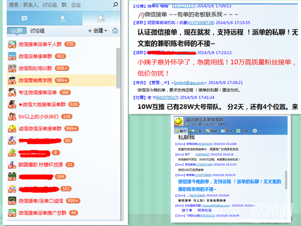
Task: Click the group list vertical scrollbar
Action: tap(118, 68)
